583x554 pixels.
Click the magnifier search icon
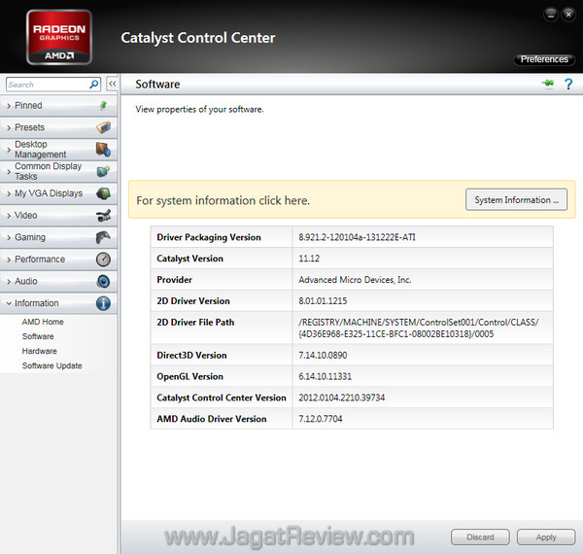[x=94, y=85]
